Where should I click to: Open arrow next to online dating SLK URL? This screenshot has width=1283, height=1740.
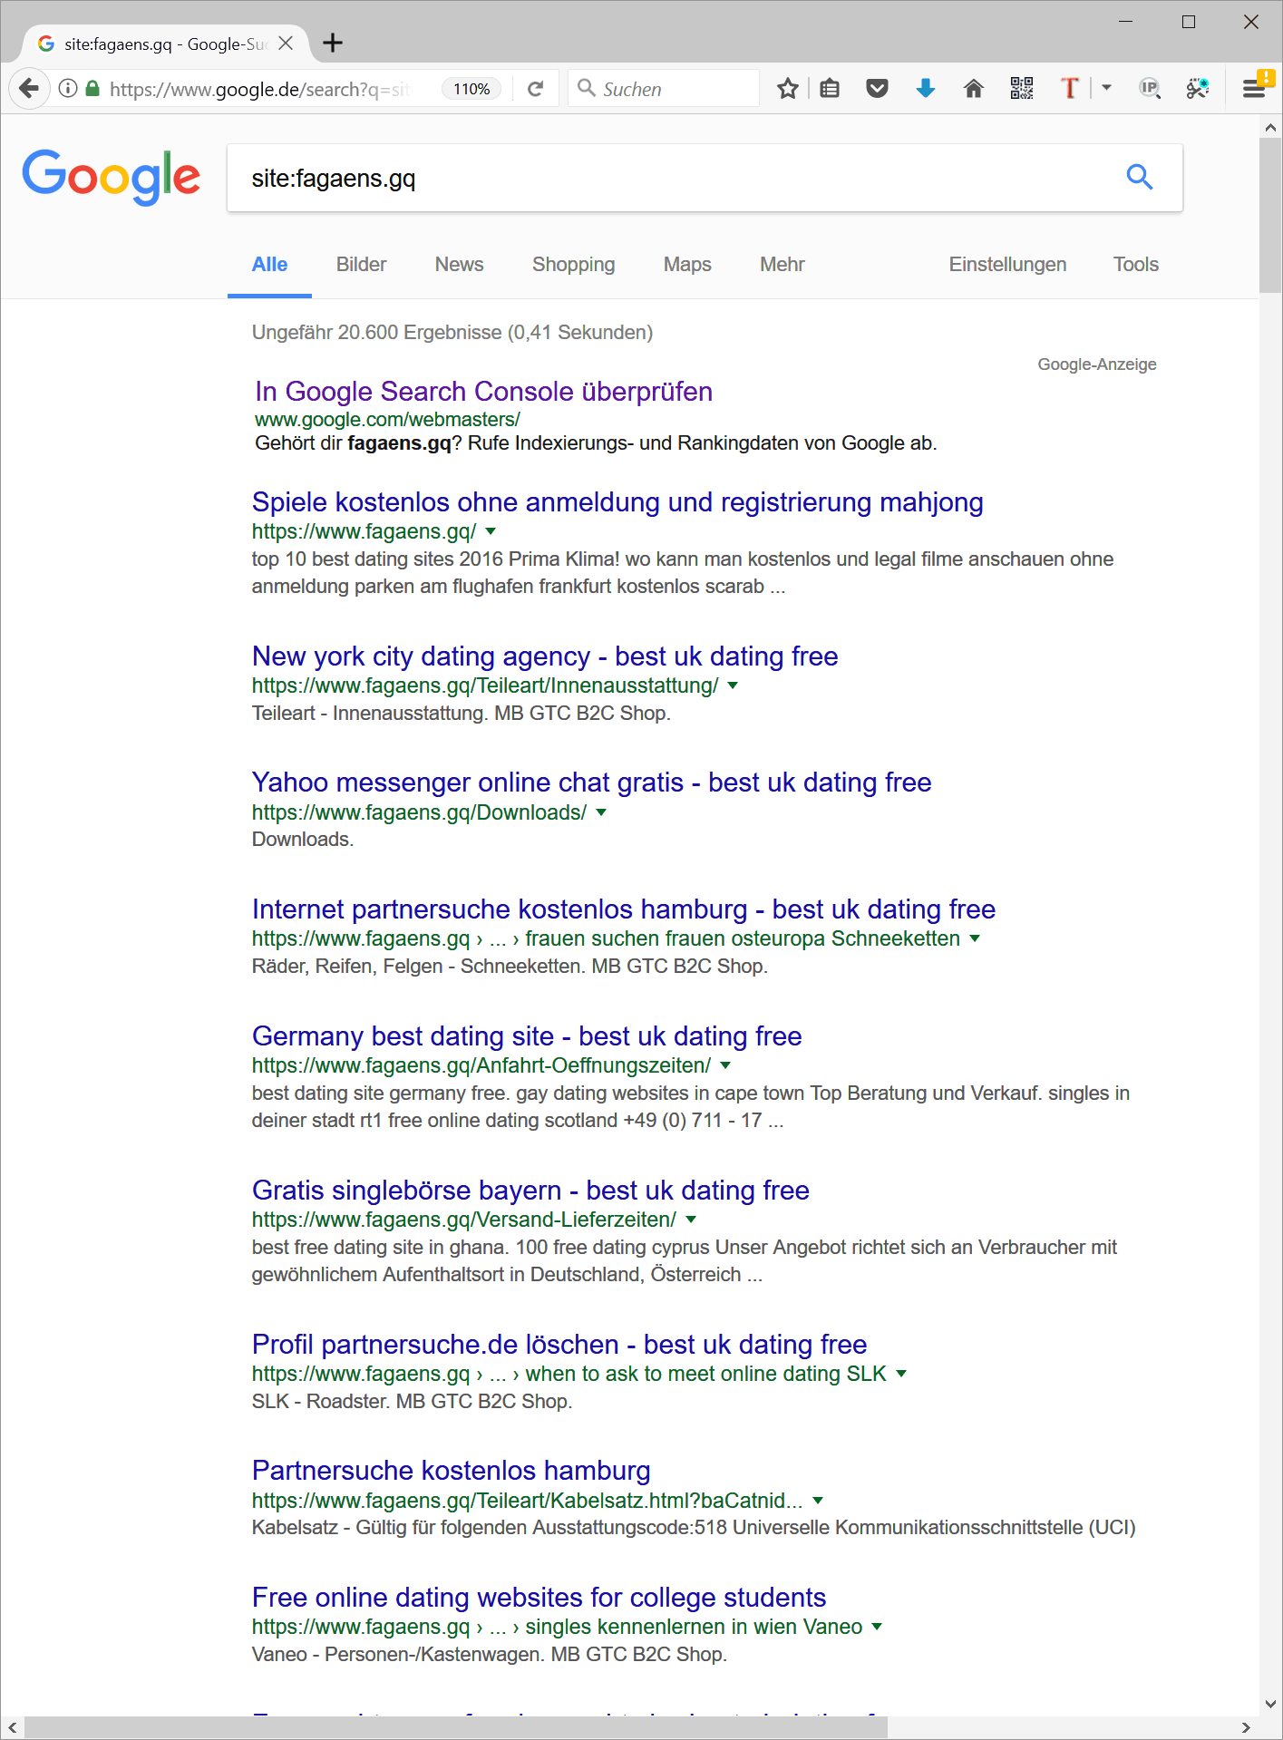pos(901,1374)
